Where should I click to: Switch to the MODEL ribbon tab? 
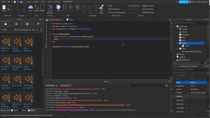click(x=36, y=2)
